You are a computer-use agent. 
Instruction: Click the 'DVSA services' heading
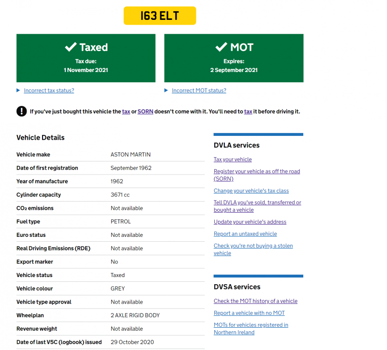pyautogui.click(x=237, y=287)
